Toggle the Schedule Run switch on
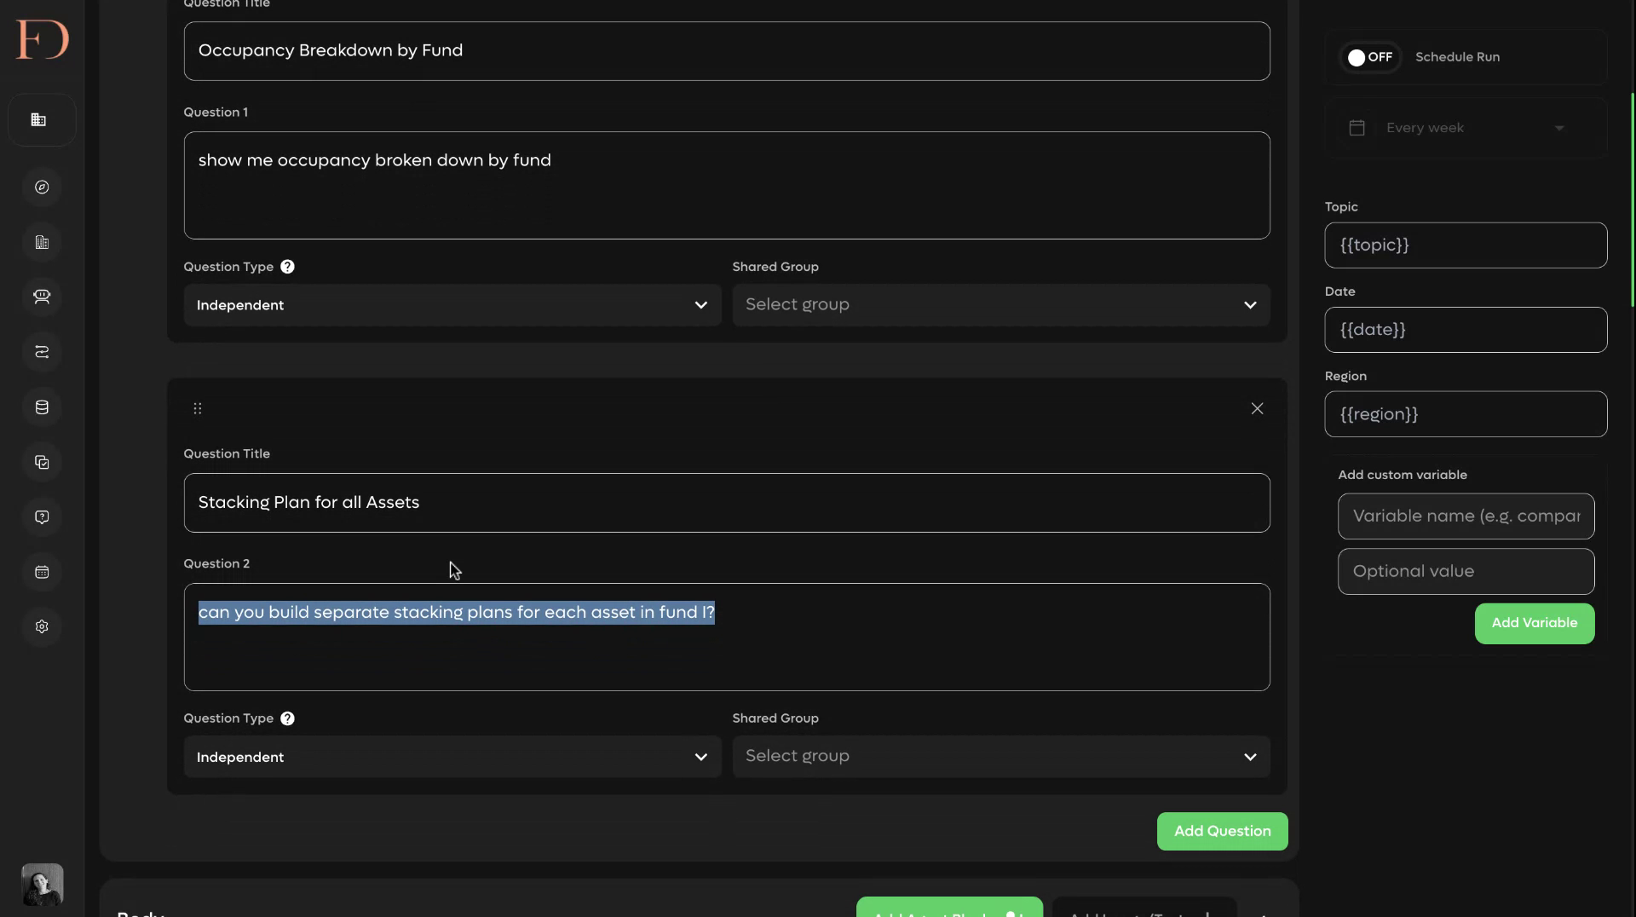 [1370, 57]
